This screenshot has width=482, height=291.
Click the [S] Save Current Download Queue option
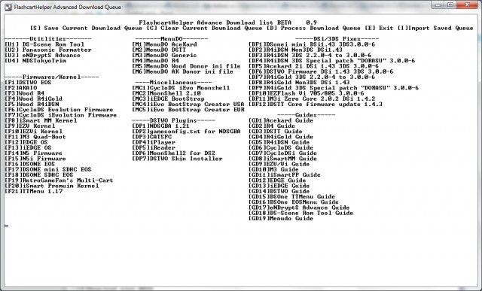86,29
